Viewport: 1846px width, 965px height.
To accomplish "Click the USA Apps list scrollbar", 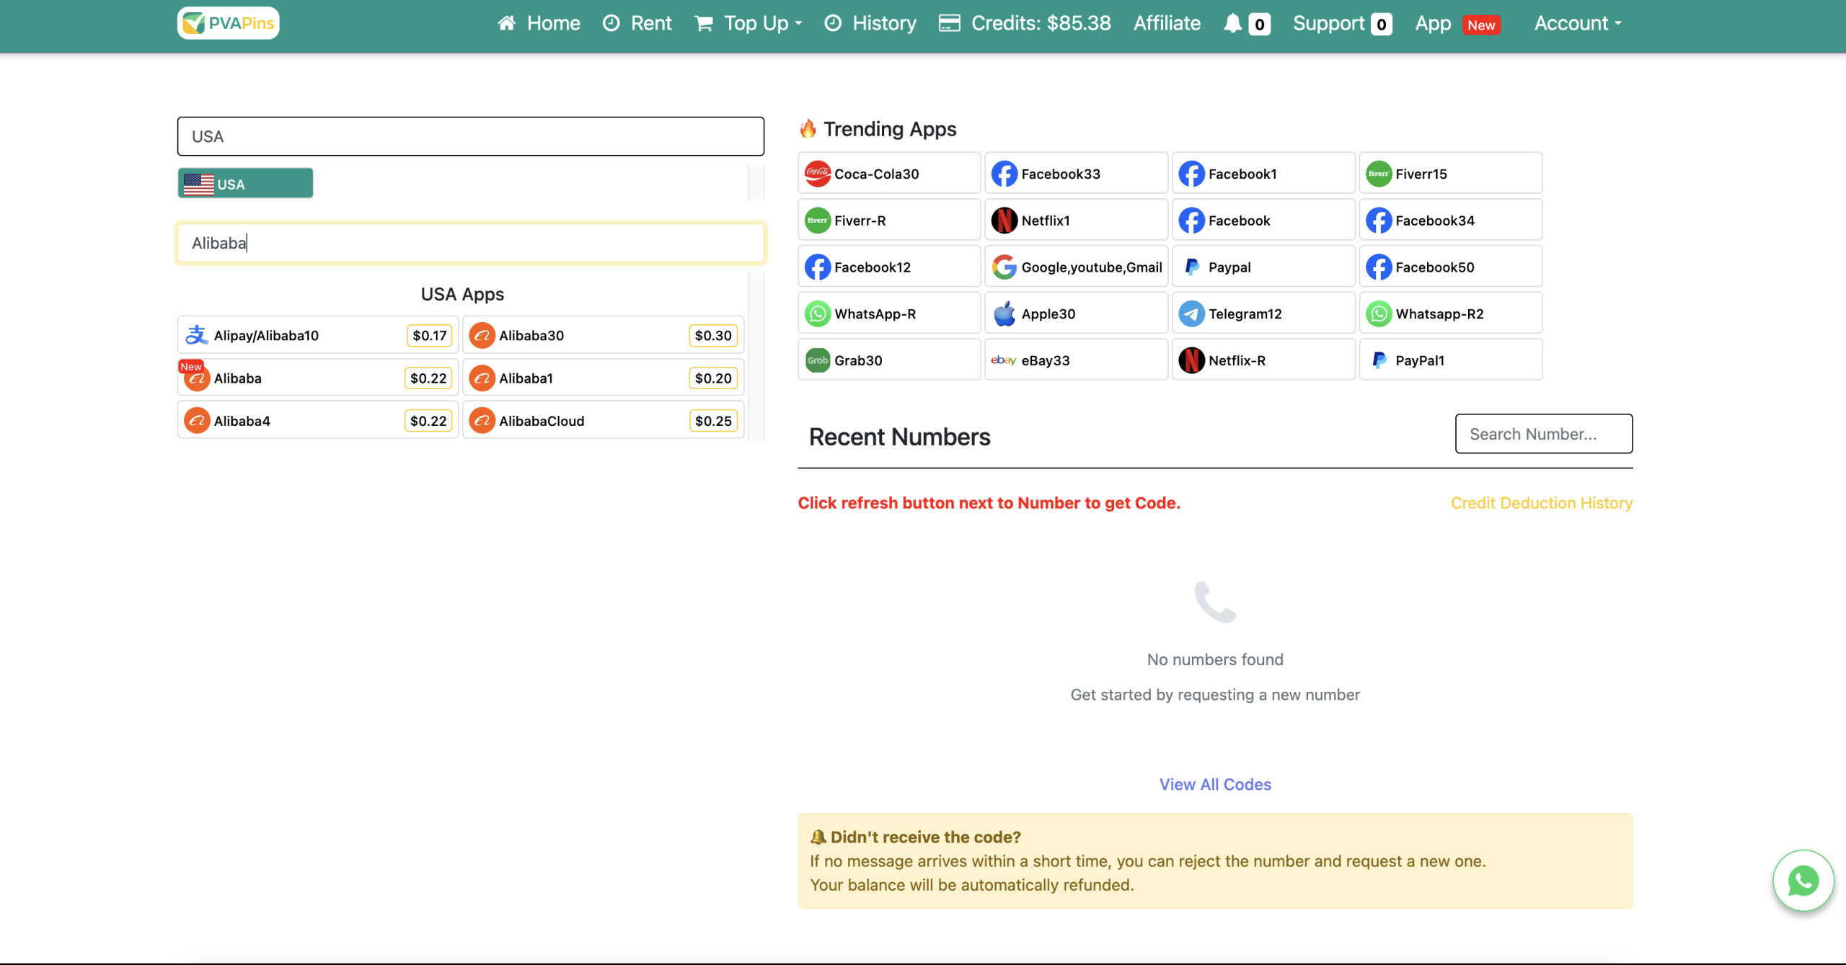I will point(756,356).
